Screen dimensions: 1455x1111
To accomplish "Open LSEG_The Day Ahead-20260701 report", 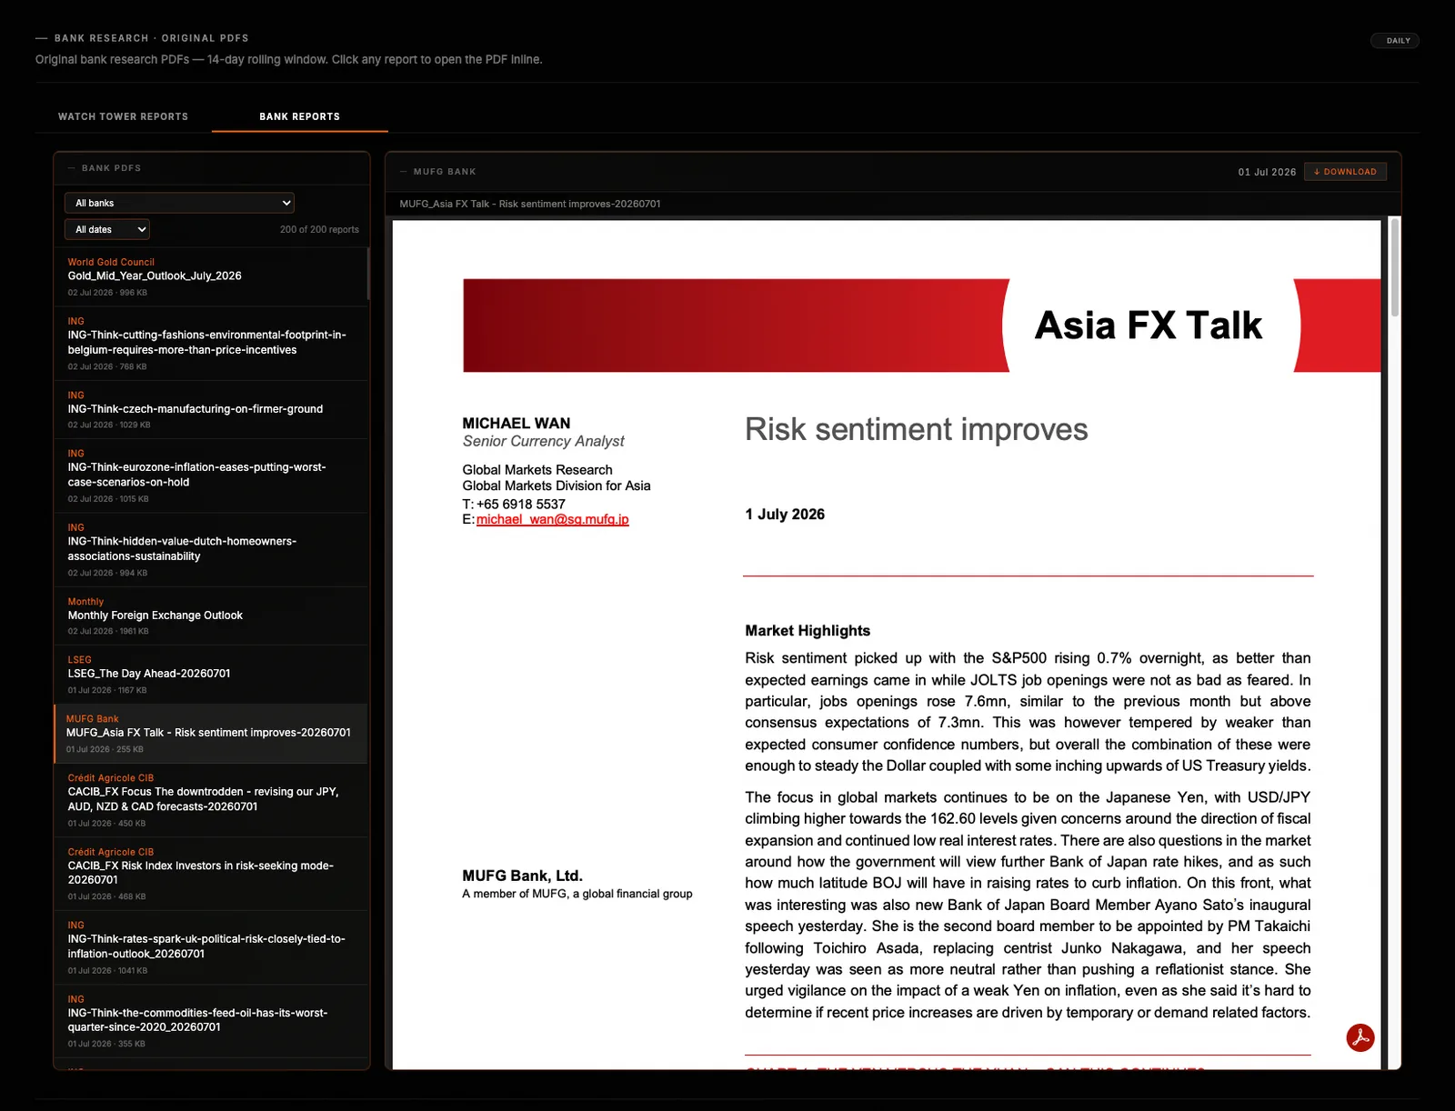I will click(x=211, y=675).
